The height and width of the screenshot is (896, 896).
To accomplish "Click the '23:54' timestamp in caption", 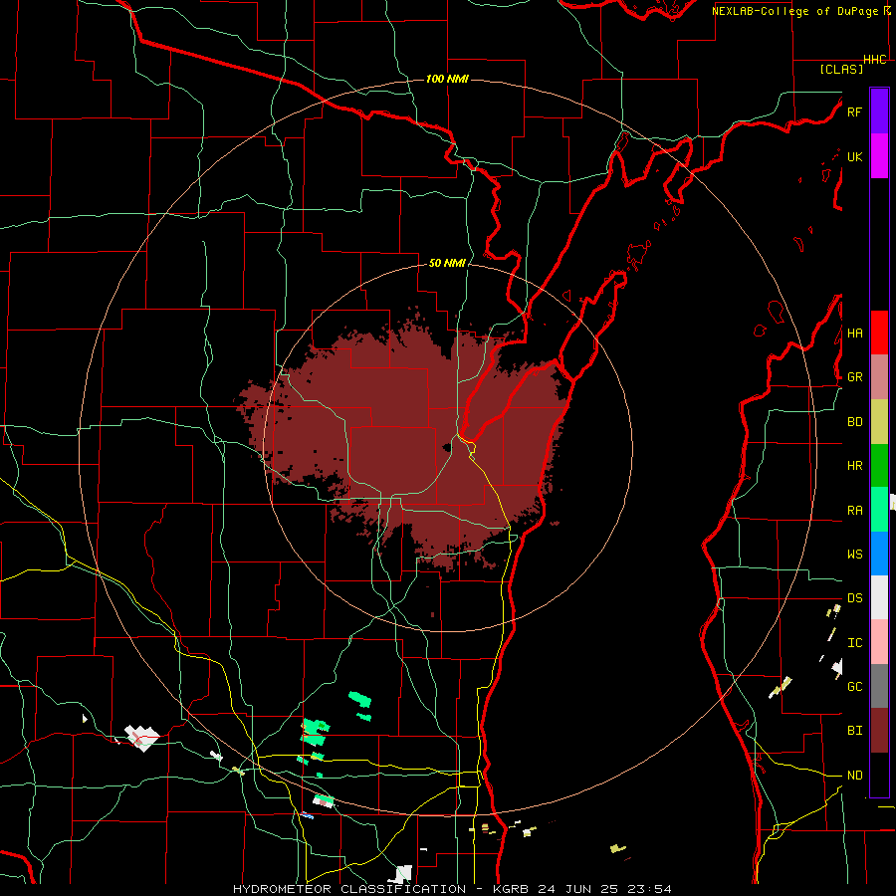I will point(648,889).
